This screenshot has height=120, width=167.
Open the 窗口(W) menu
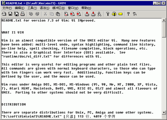click(73, 8)
